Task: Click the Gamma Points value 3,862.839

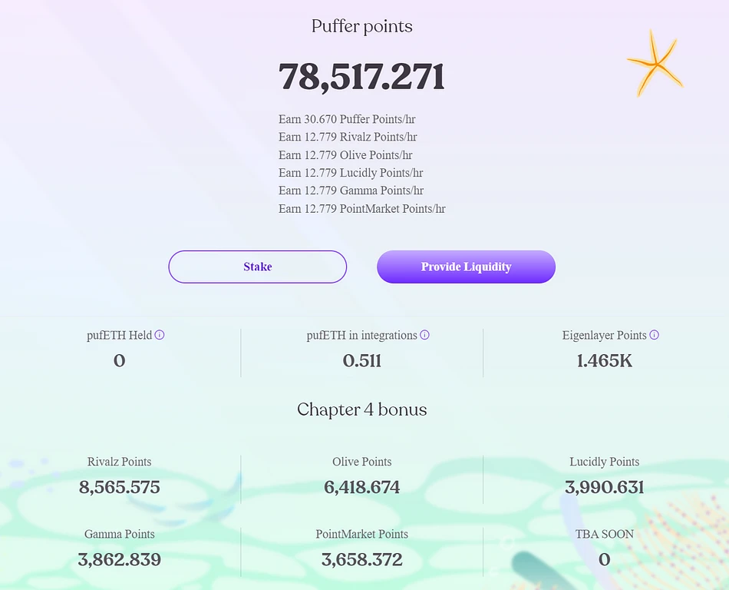Action: 120,559
